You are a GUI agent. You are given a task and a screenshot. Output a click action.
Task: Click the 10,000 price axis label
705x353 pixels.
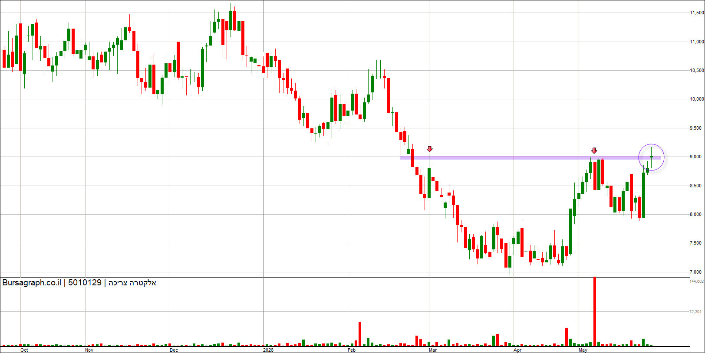[x=697, y=99]
